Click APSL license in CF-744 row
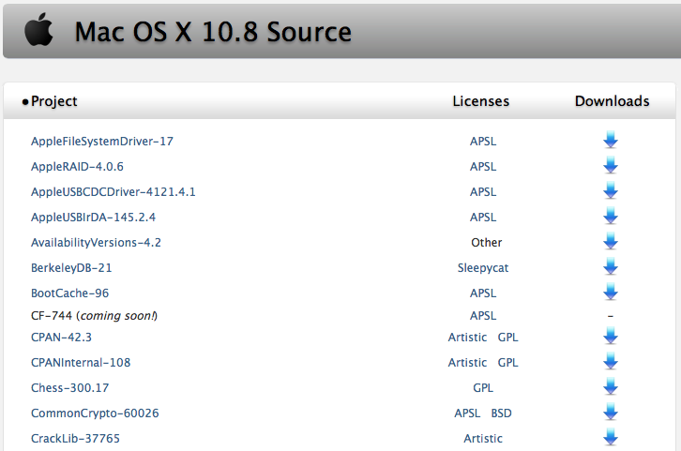The width and height of the screenshot is (681, 451). pyautogui.click(x=483, y=316)
